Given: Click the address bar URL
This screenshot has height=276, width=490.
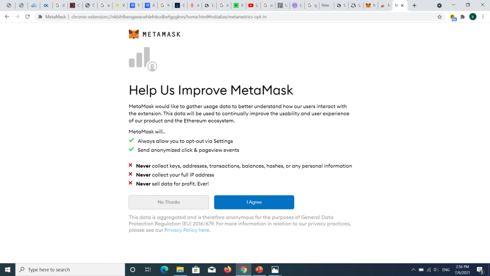Looking at the screenshot, I should pyautogui.click(x=169, y=17).
